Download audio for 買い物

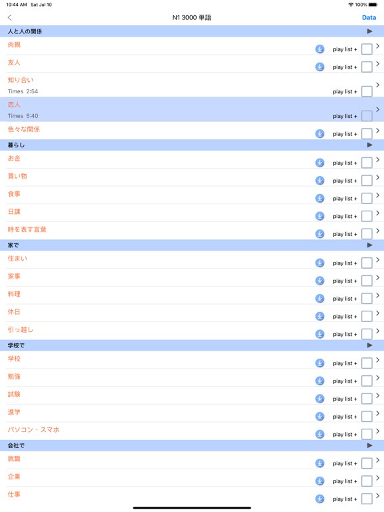pyautogui.click(x=320, y=181)
